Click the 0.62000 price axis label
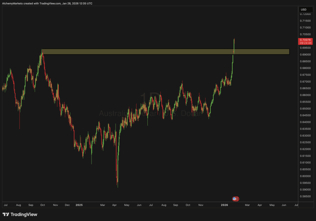The height and width of the screenshot is (221, 316). [x=305, y=149]
